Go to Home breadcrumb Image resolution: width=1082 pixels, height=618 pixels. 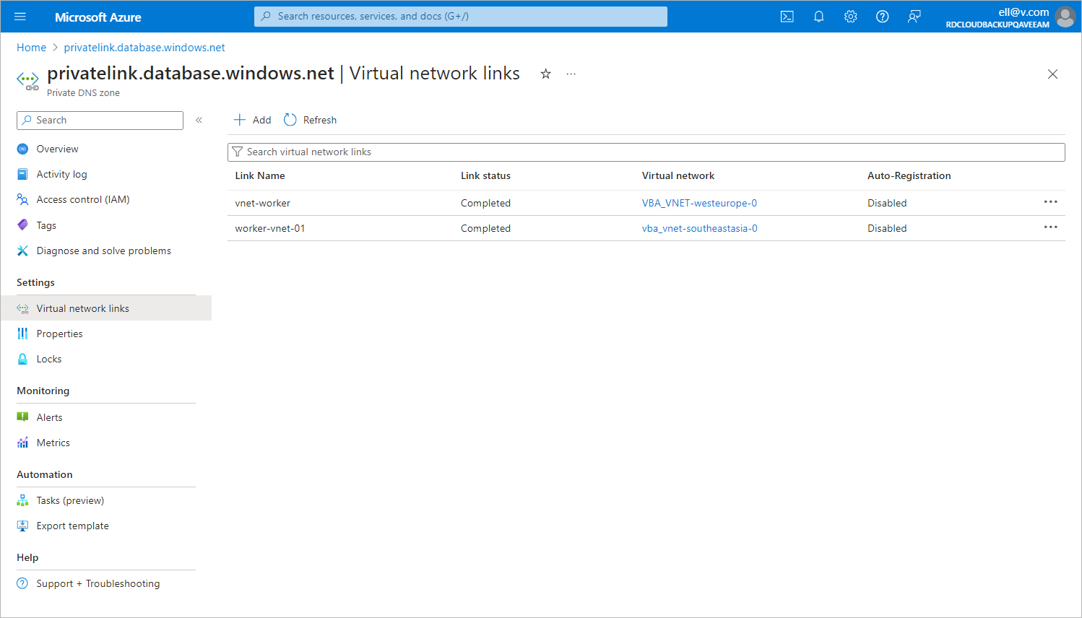31,48
